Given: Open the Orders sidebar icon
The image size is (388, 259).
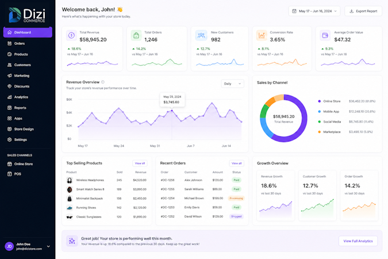Looking at the screenshot, I should [9, 43].
